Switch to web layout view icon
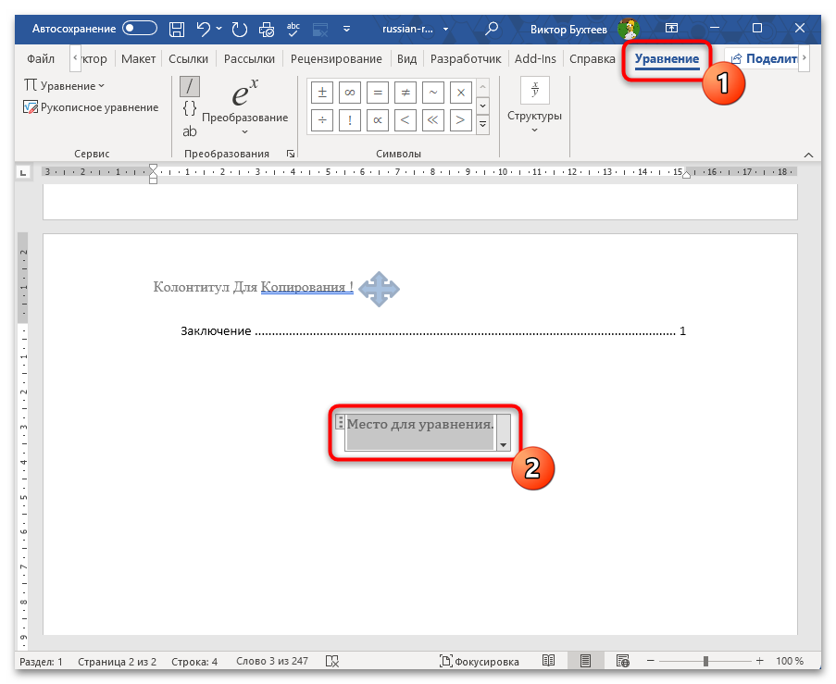The image size is (836, 684). [623, 661]
